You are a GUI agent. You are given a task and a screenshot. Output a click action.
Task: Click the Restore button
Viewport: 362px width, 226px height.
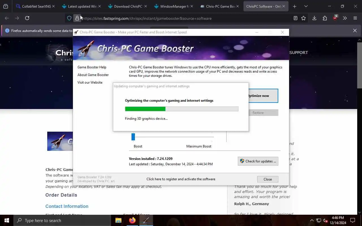[x=263, y=113]
